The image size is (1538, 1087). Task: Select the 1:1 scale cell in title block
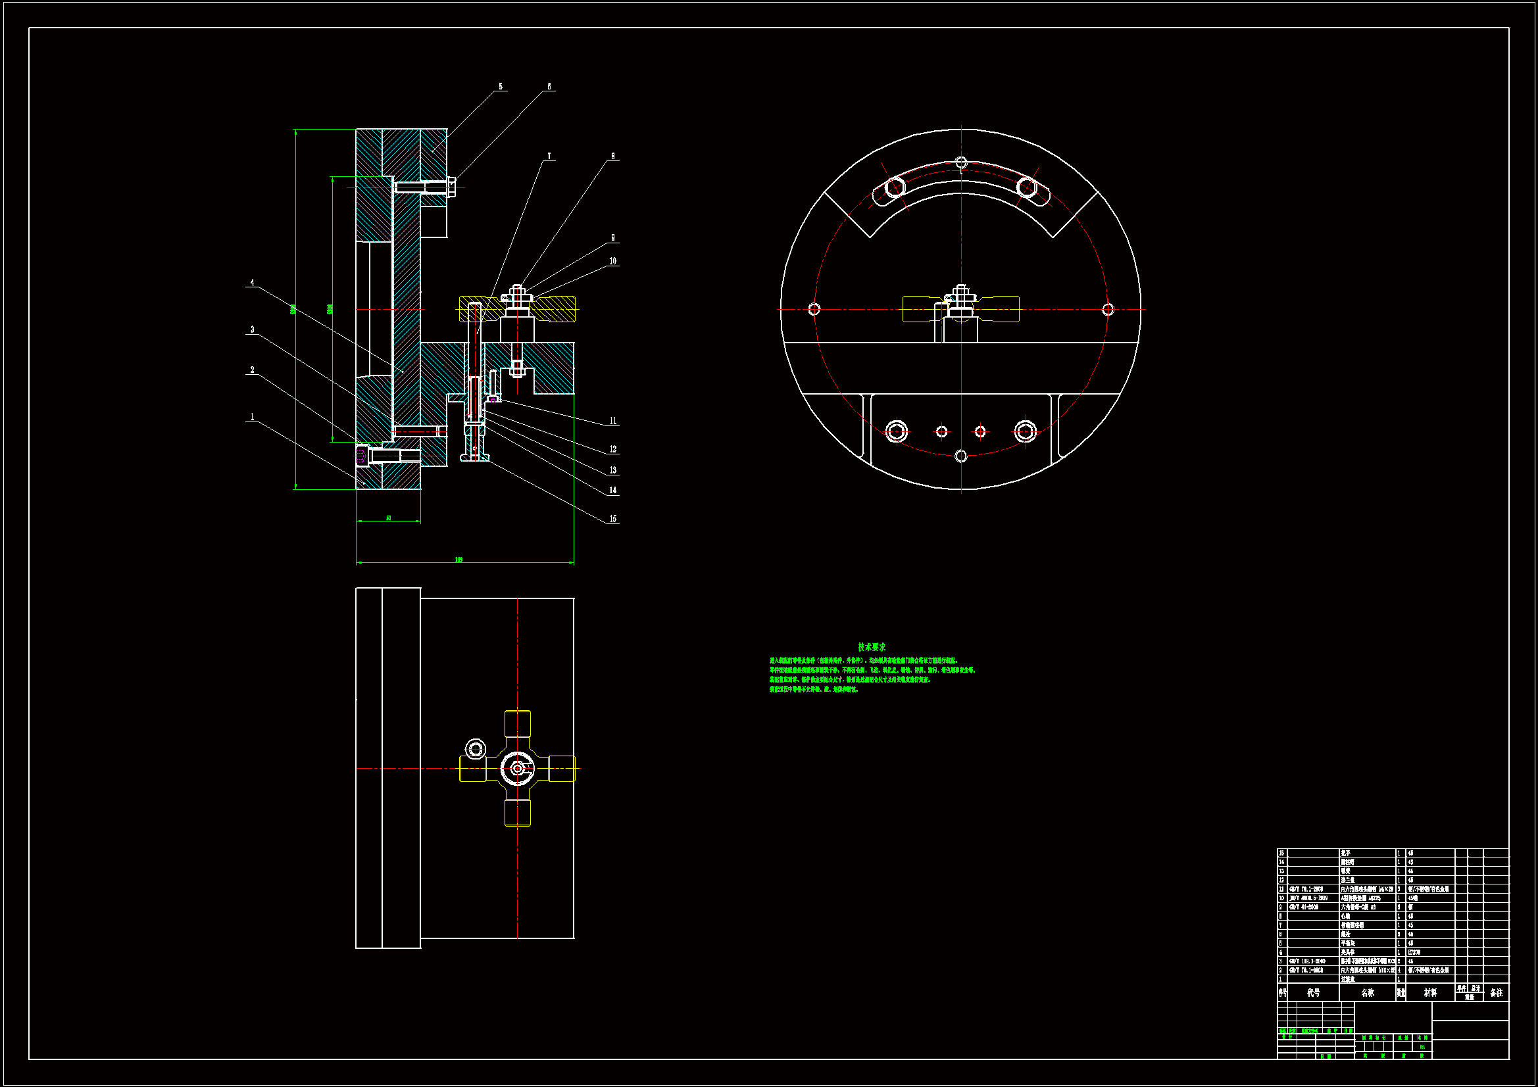(x=1422, y=1047)
